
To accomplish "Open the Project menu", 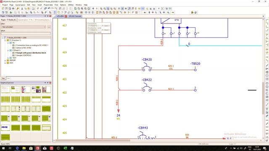I will point(5,5).
